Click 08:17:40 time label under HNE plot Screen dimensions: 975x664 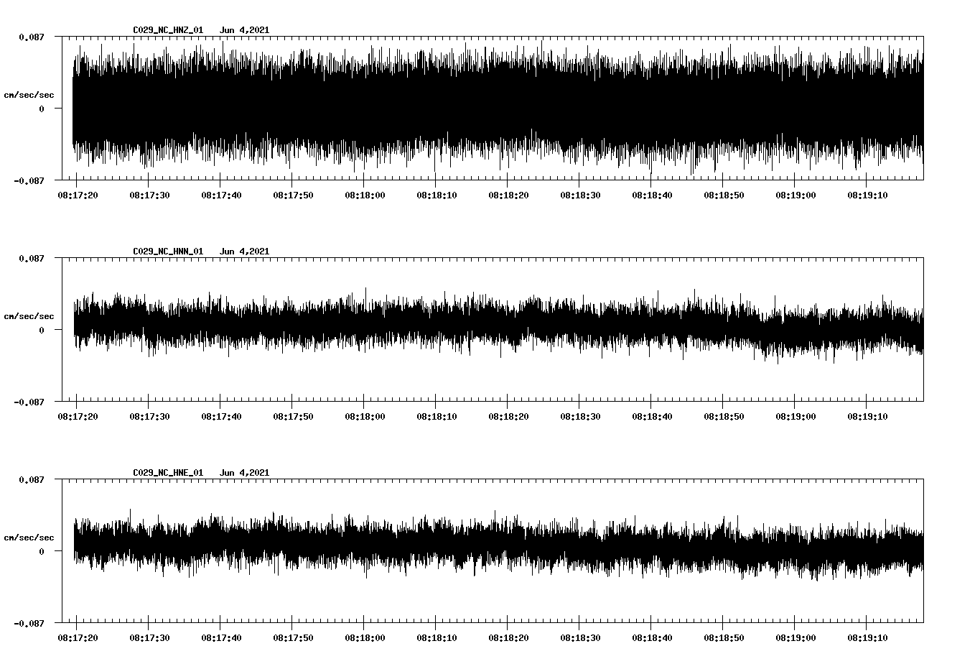[x=221, y=638]
